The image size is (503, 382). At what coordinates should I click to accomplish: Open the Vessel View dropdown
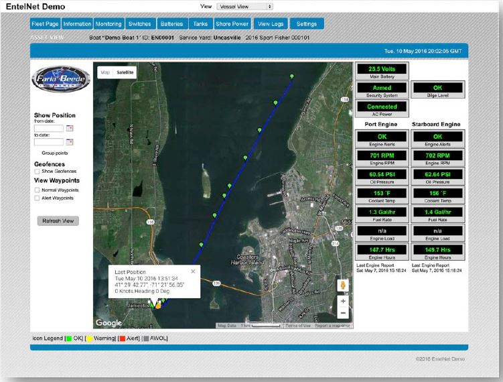pyautogui.click(x=245, y=5)
